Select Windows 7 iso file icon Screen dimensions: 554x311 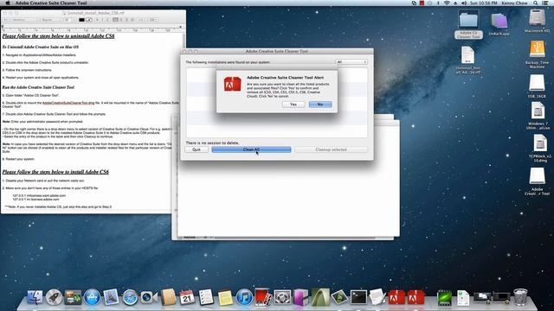click(x=538, y=116)
